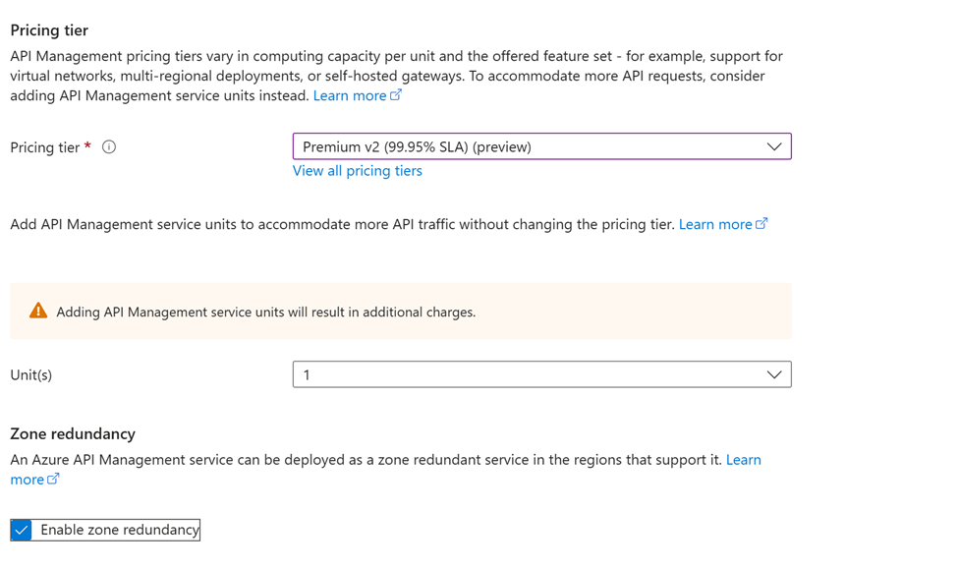Click the 'Zone redundancy' section heading
The height and width of the screenshot is (569, 958).
tap(73, 433)
